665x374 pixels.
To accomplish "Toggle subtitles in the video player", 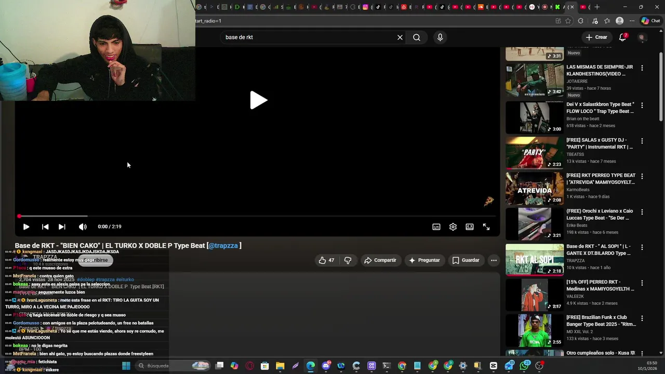I will (x=436, y=226).
